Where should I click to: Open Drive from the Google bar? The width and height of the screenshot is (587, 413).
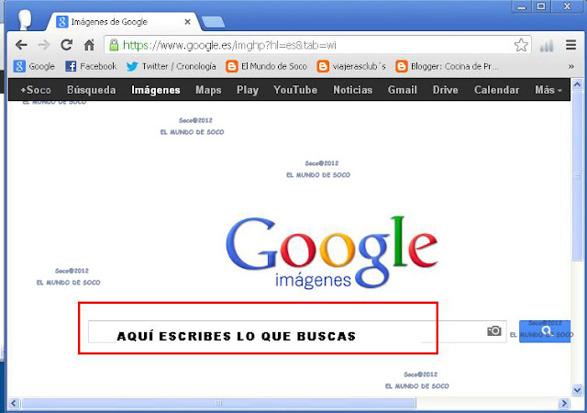click(x=446, y=90)
